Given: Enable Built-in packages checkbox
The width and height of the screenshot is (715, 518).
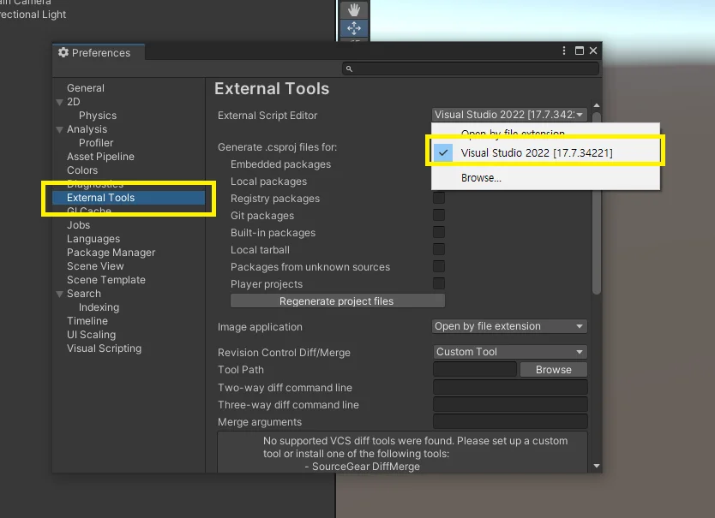Looking at the screenshot, I should (x=439, y=232).
